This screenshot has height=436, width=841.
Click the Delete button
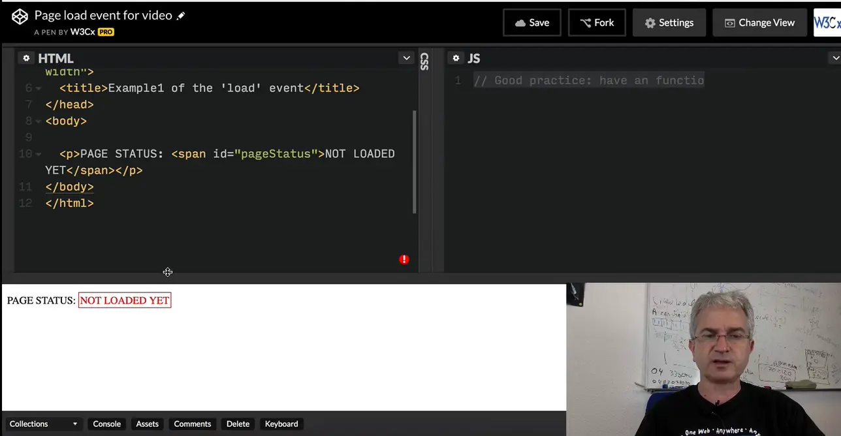[x=238, y=424]
